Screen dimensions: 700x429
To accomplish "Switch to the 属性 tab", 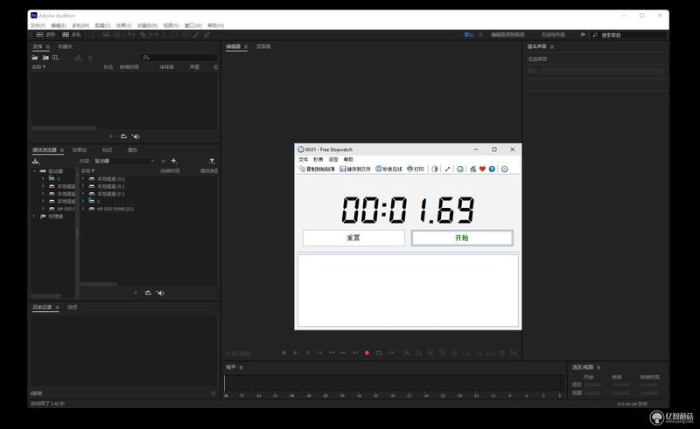I will tap(133, 150).
